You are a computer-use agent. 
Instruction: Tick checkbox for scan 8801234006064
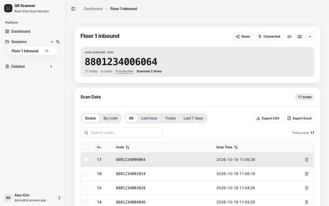[86, 159]
